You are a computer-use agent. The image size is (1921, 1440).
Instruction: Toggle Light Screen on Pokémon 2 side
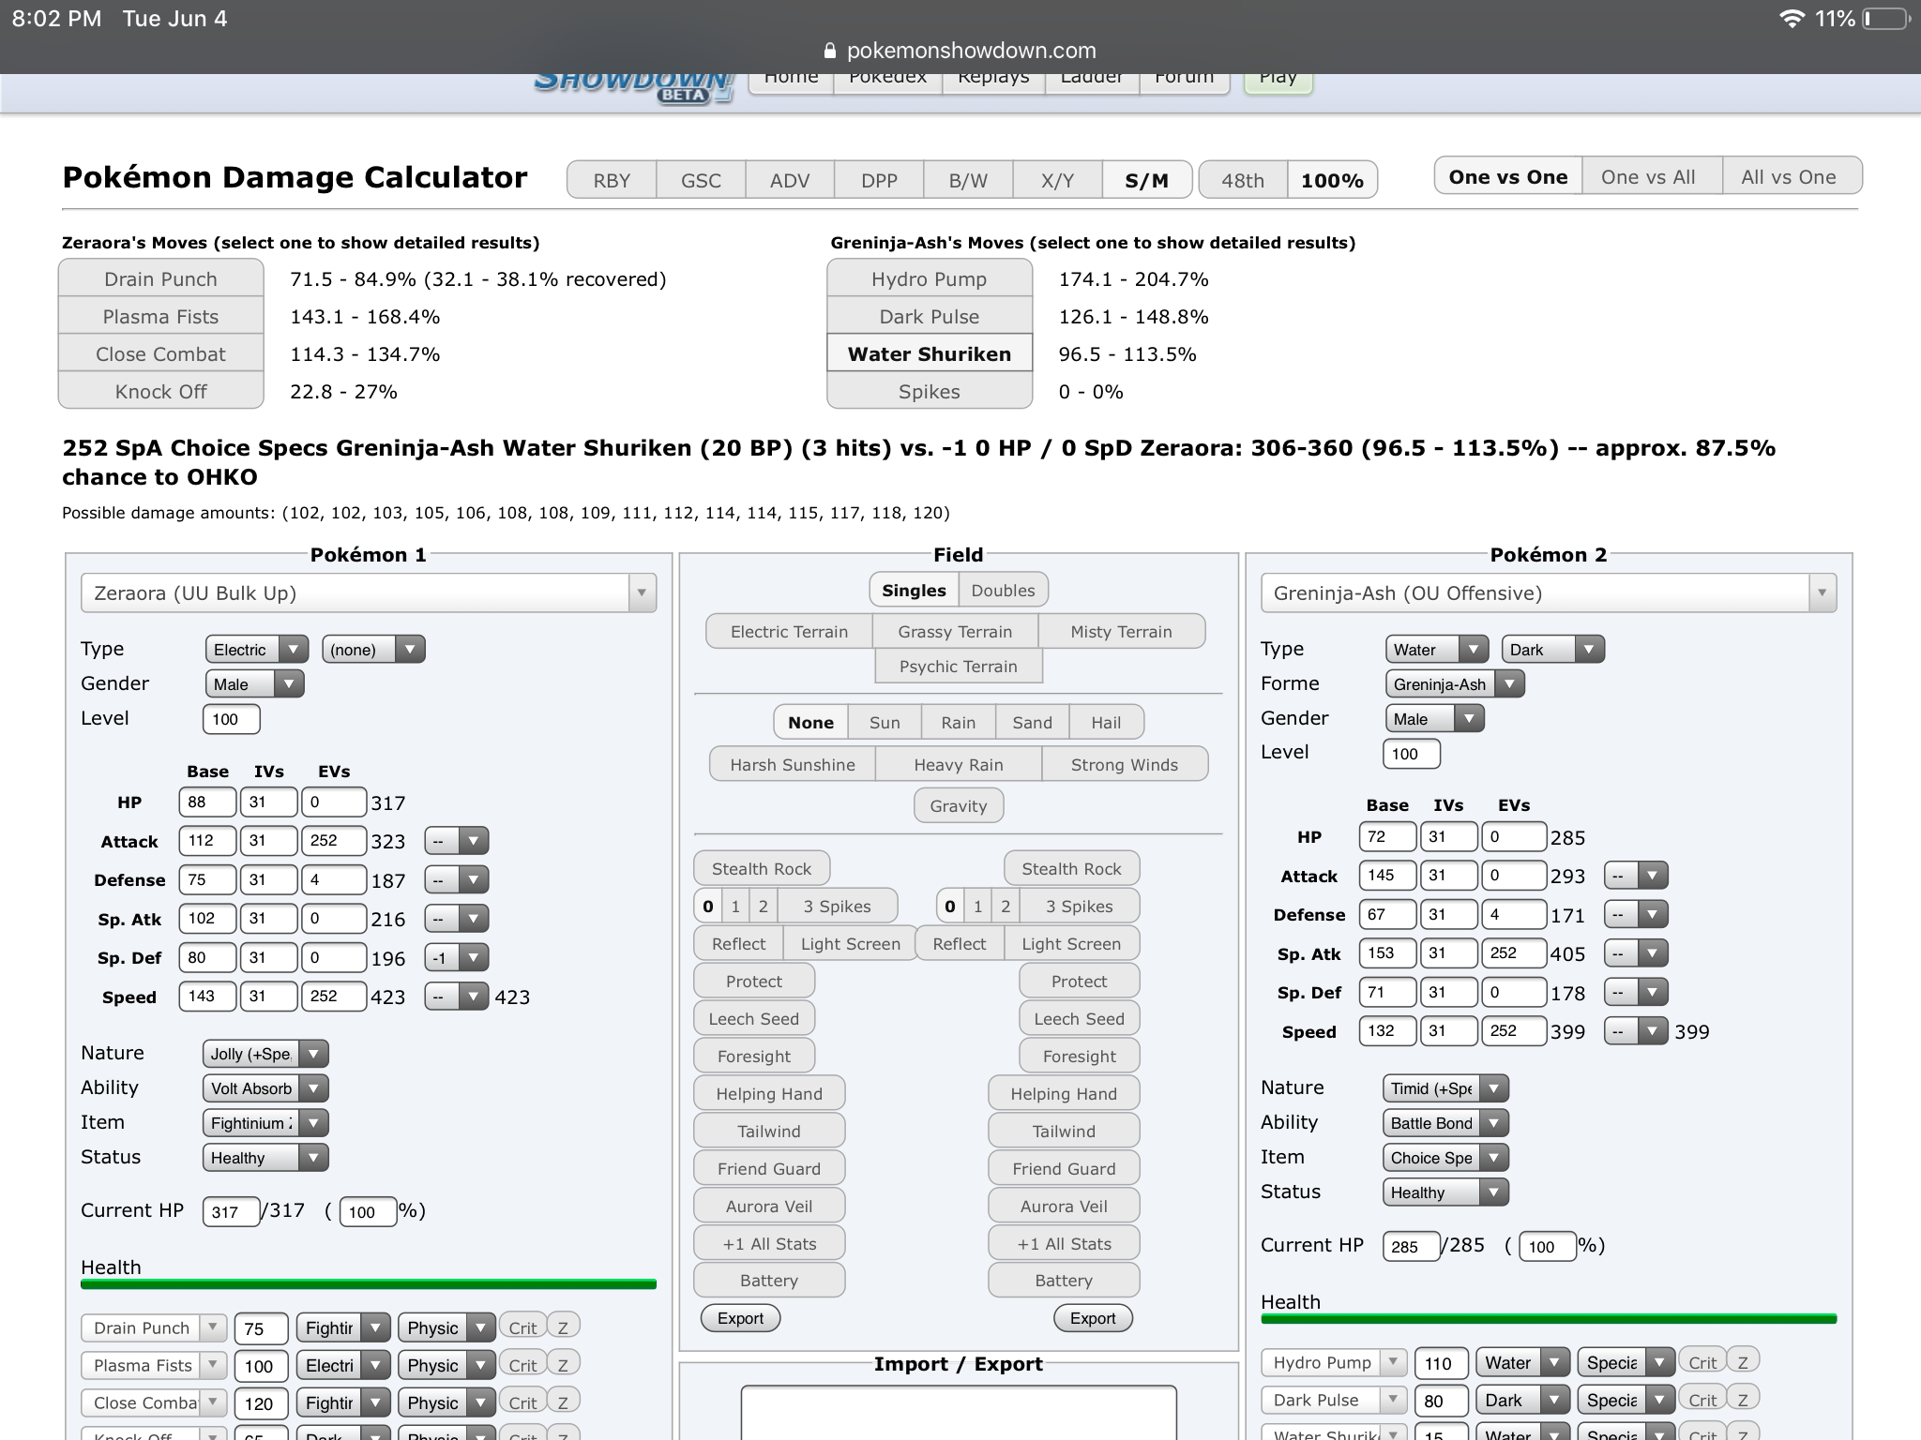pos(1071,943)
